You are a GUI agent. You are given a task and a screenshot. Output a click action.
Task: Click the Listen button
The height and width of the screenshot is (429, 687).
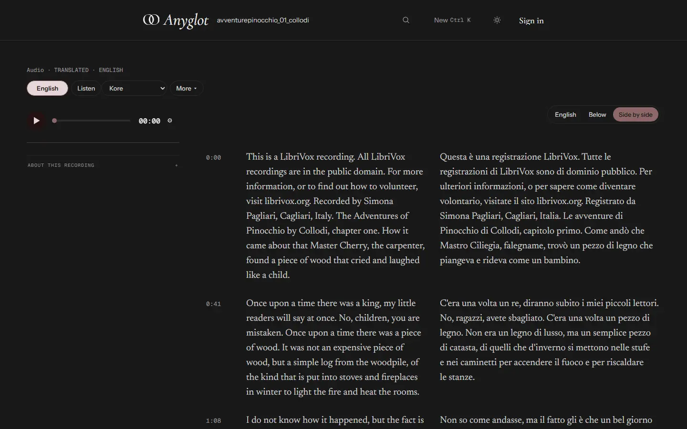[86, 88]
